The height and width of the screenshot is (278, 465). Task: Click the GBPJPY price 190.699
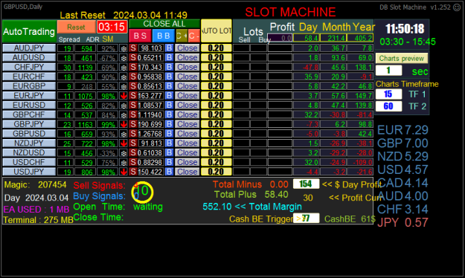coord(150,124)
